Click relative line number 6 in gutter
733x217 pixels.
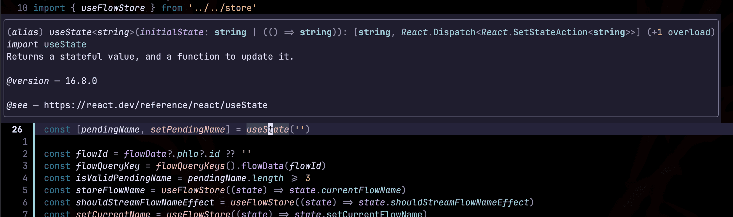pyautogui.click(x=25, y=202)
